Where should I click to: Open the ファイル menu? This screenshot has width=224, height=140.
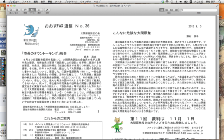(x=26, y=2)
